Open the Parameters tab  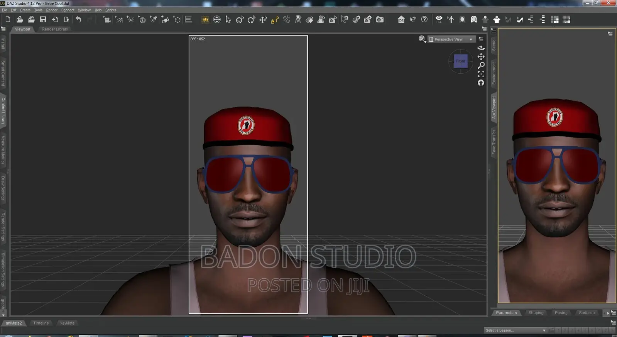pos(506,313)
